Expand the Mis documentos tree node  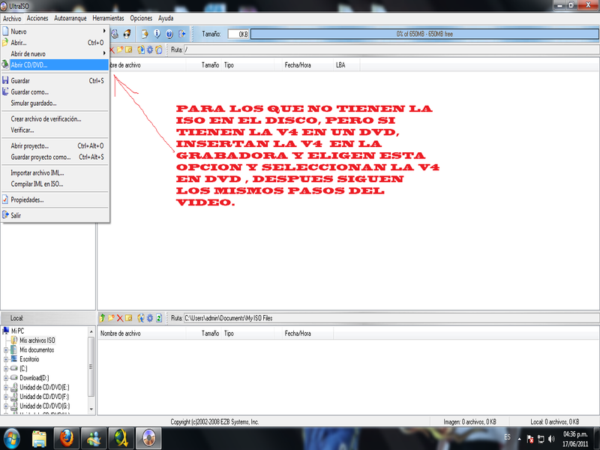(6, 349)
